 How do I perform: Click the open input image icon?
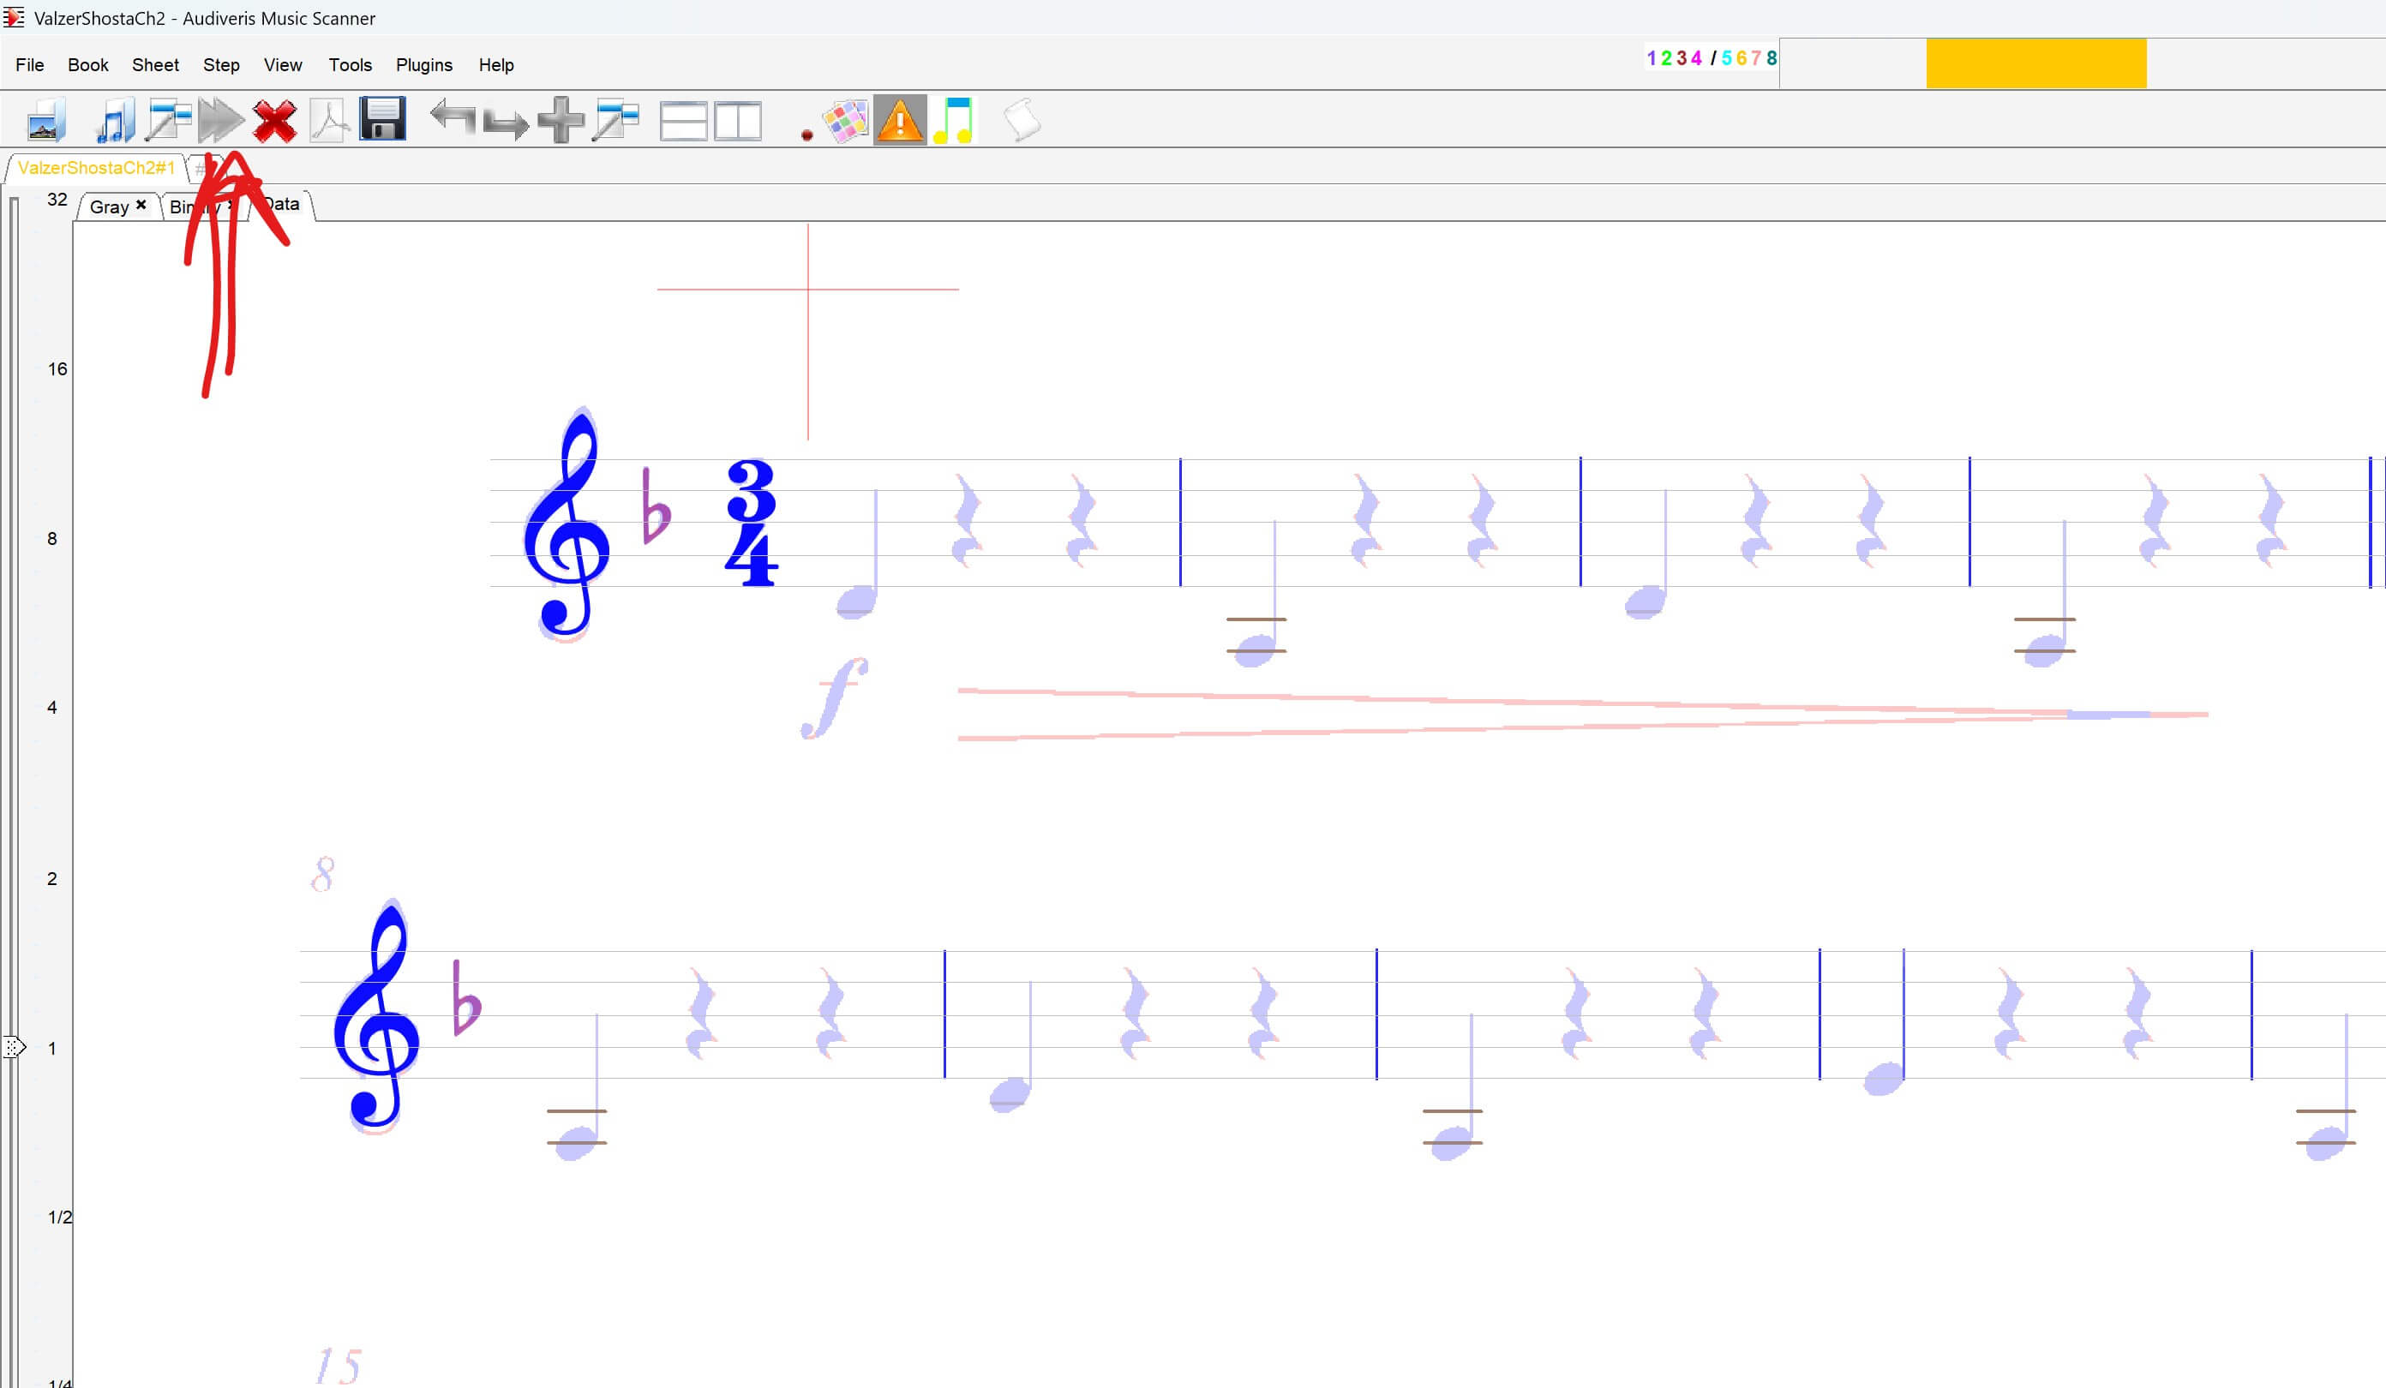(x=45, y=121)
